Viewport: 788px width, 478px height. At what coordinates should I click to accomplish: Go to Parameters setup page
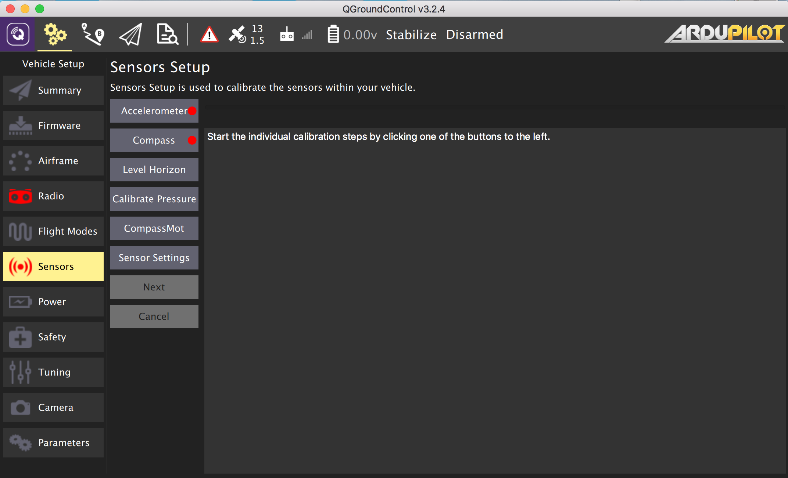(x=53, y=443)
